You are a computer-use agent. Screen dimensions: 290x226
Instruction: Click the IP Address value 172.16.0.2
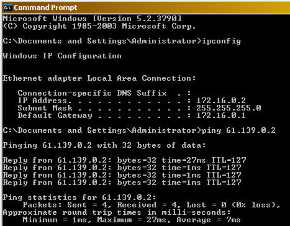click(x=221, y=101)
